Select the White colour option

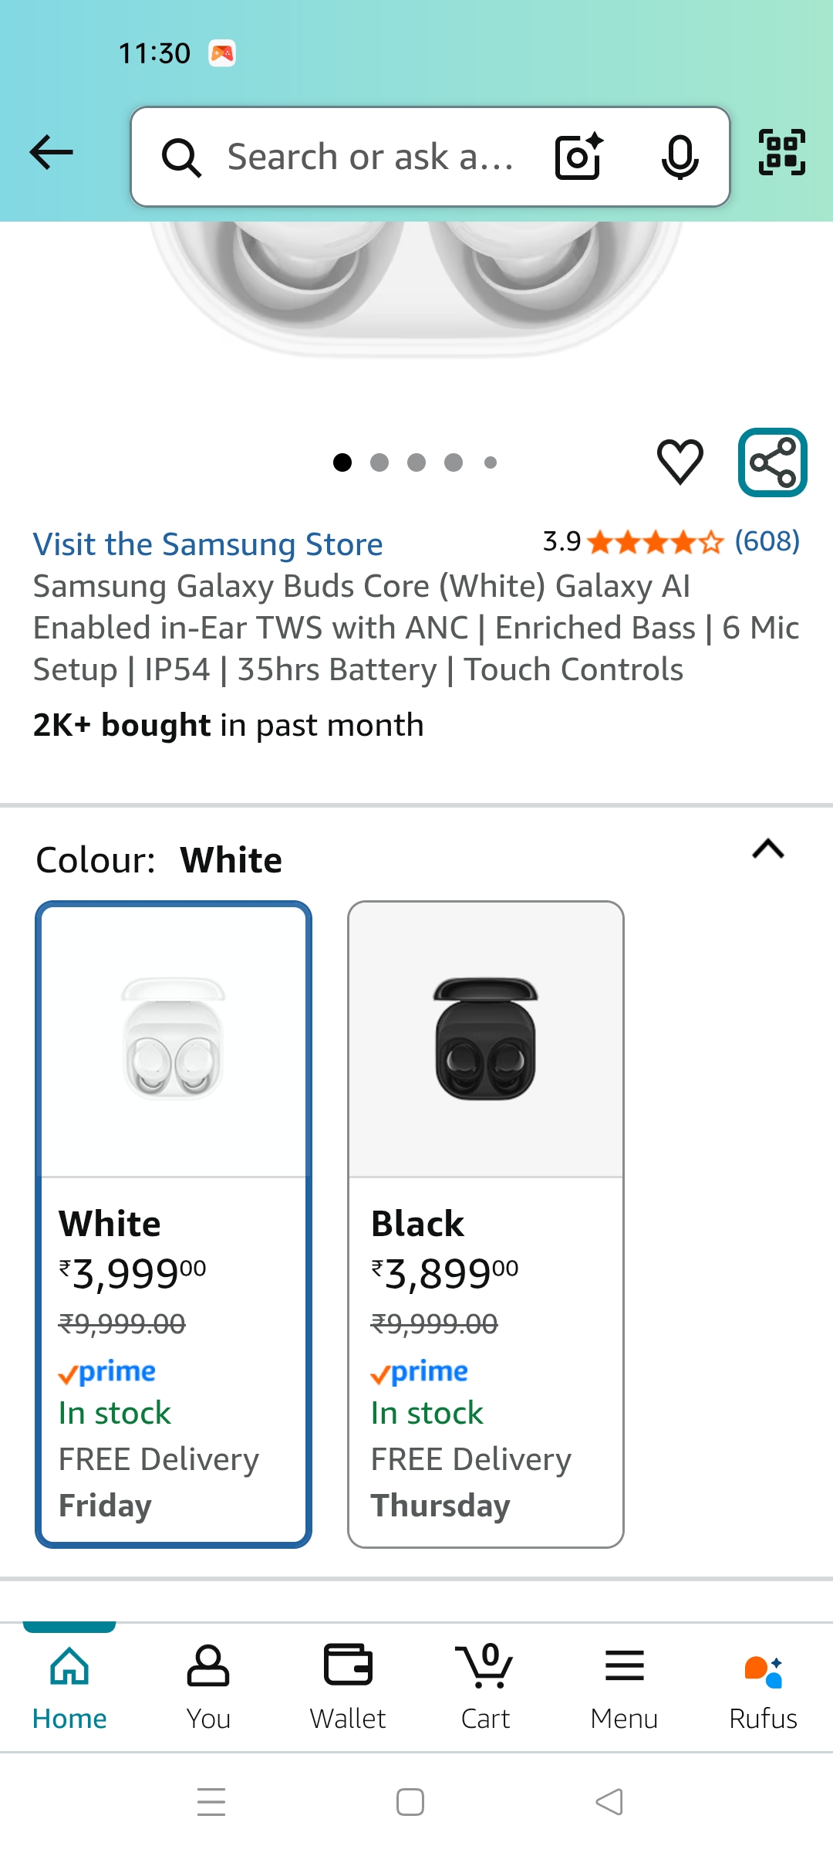coord(174,1224)
